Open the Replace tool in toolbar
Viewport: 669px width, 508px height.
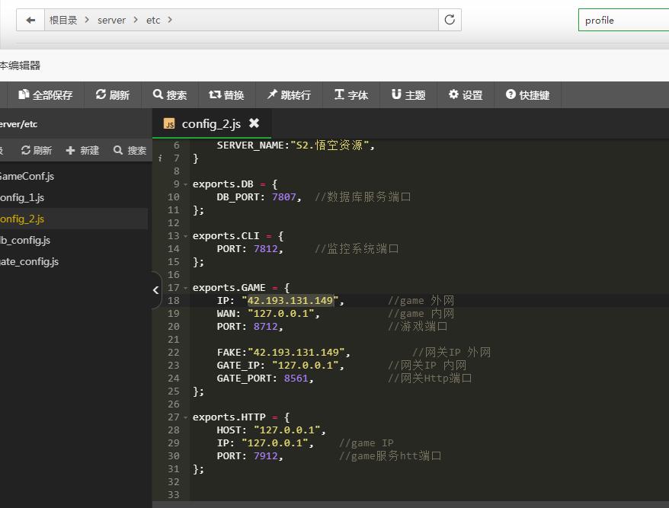(226, 95)
